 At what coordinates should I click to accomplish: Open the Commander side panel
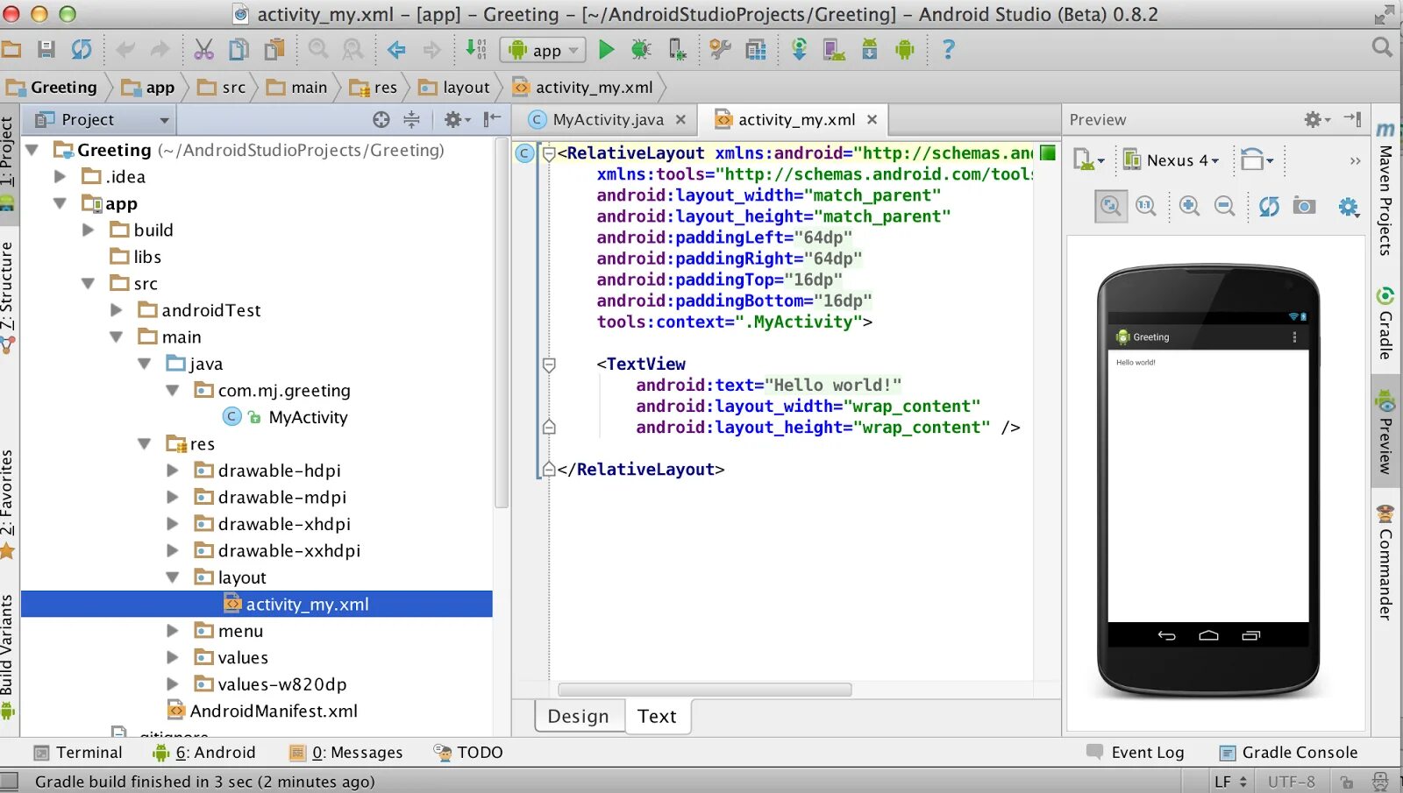[x=1385, y=563]
